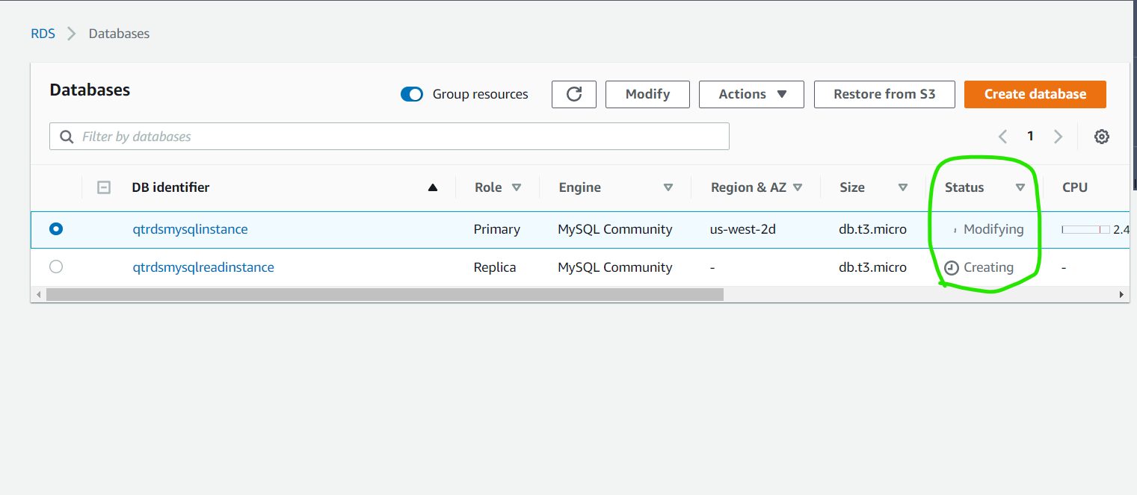The image size is (1137, 495).
Task: Go to the previous page of databases
Action: point(1002,136)
